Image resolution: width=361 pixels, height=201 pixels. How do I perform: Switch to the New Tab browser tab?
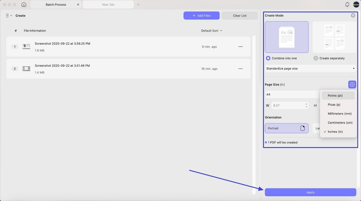tap(108, 4)
